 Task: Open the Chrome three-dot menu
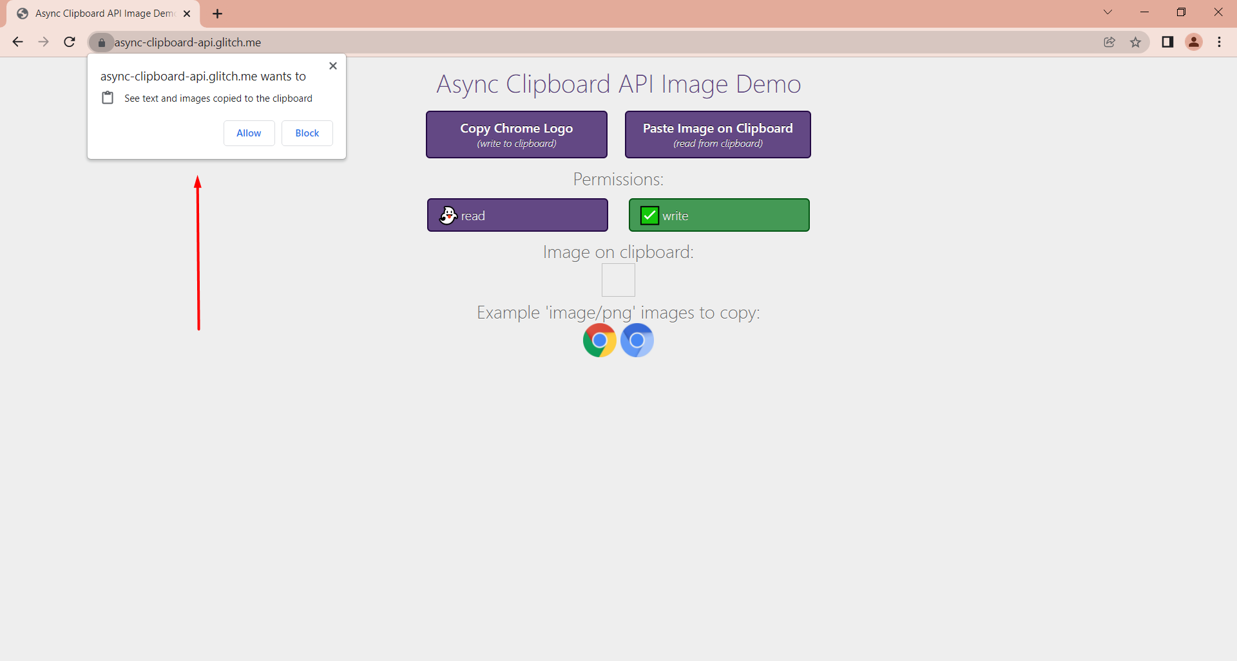pyautogui.click(x=1219, y=42)
